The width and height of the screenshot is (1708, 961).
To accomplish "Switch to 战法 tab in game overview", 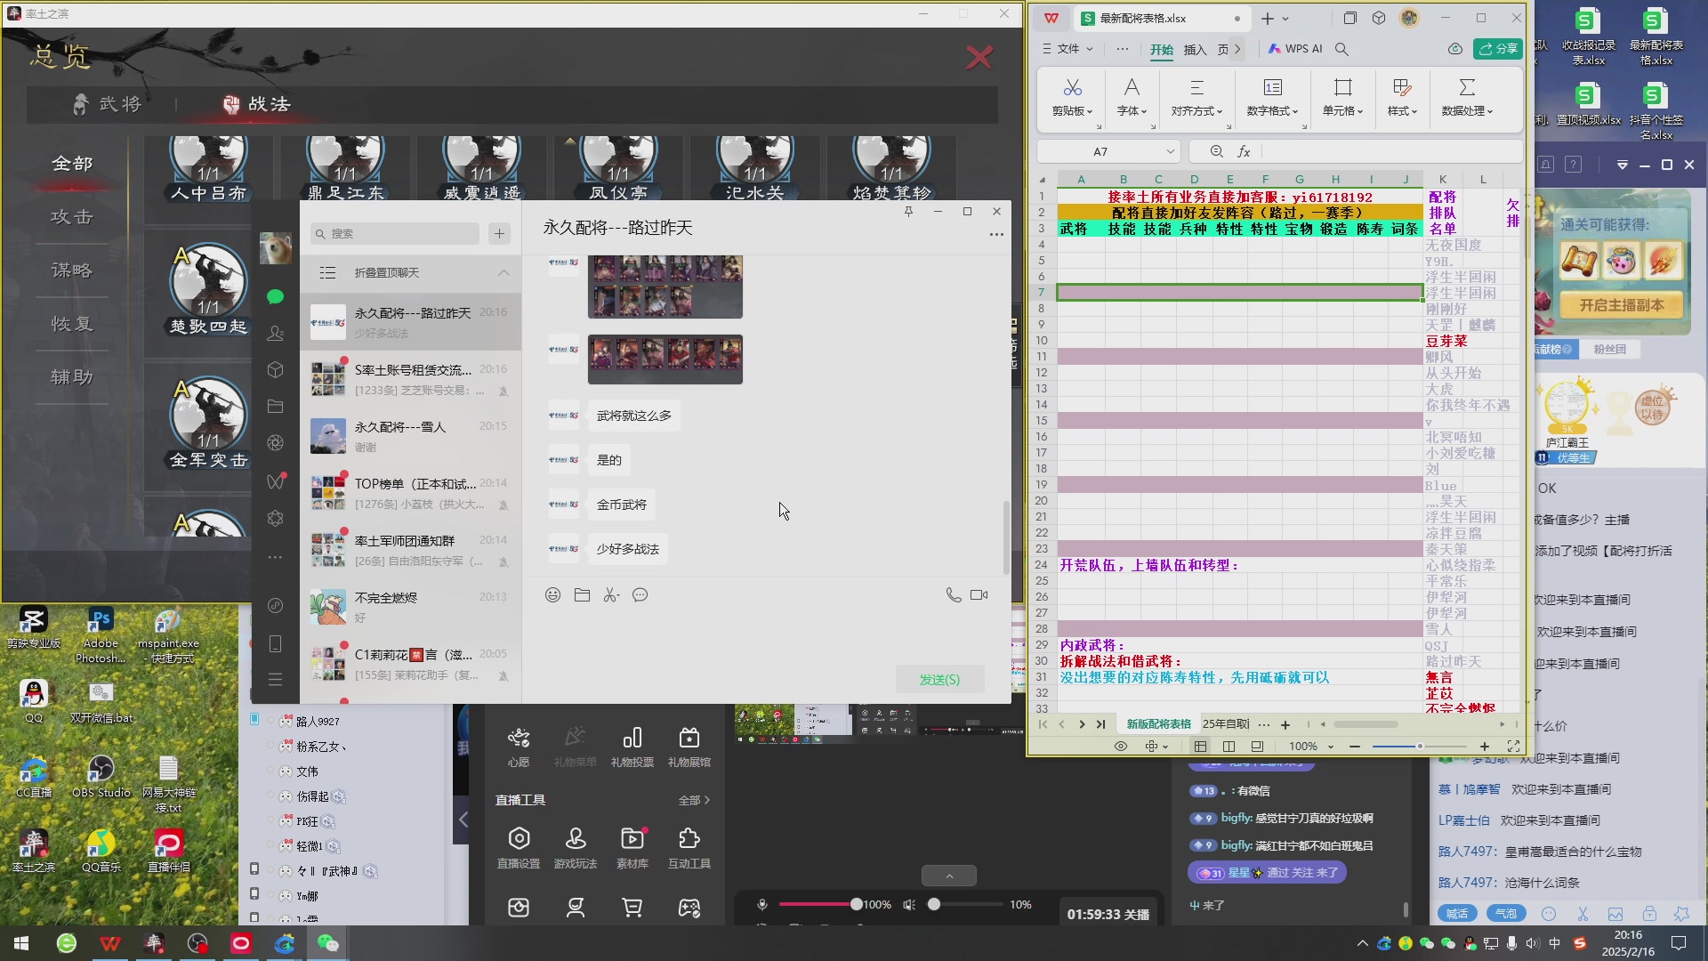I will pos(256,104).
